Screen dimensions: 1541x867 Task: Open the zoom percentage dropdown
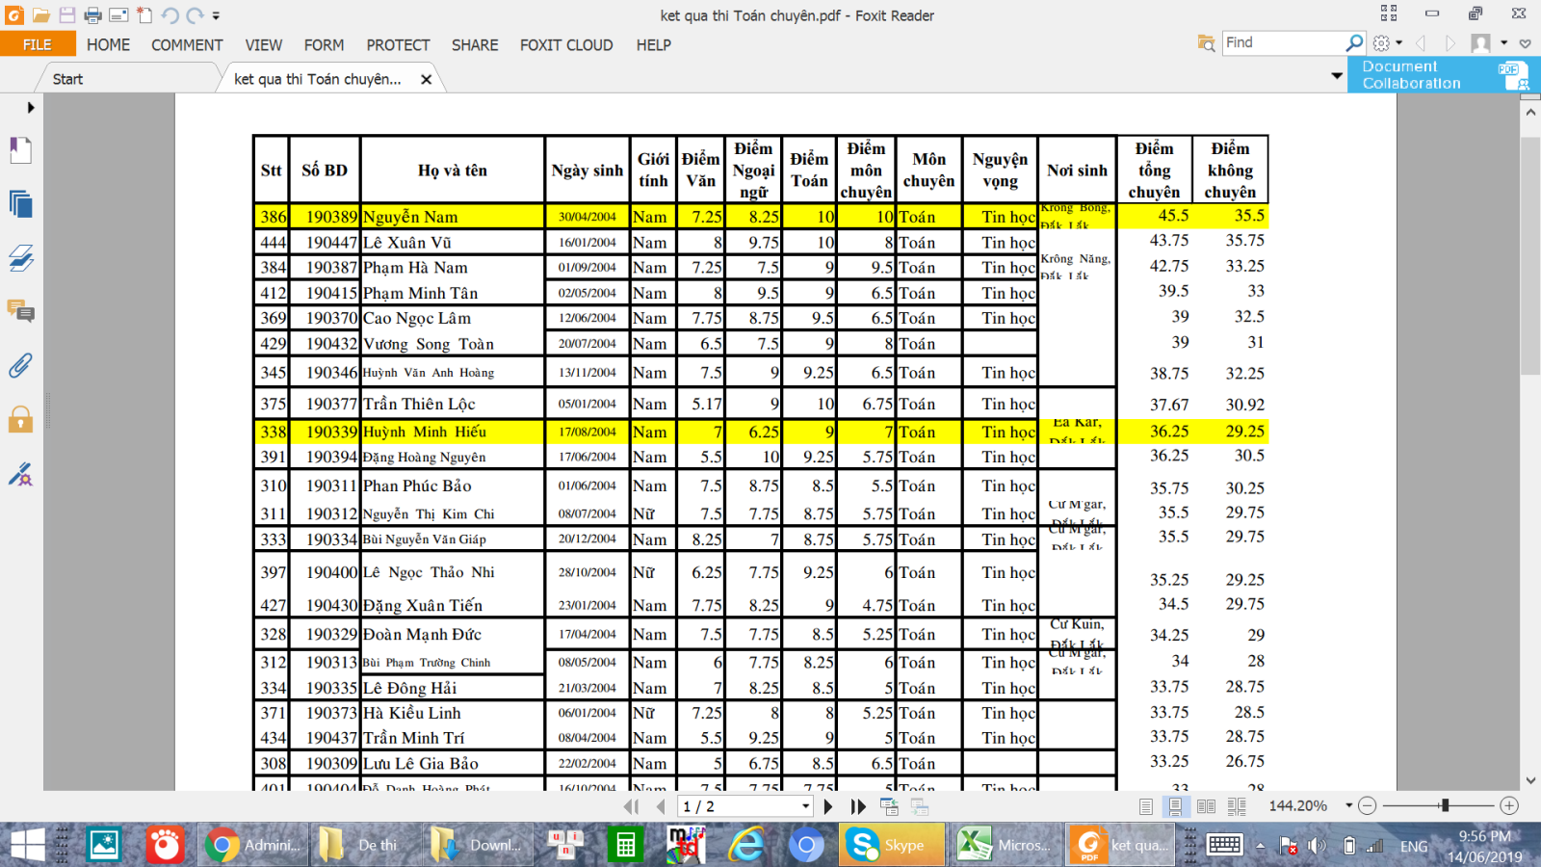1348,805
